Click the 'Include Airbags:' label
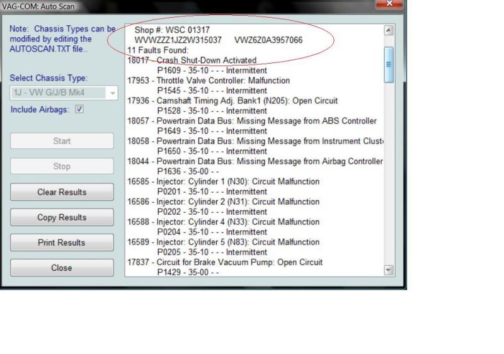This screenshot has width=504, height=354. pyautogui.click(x=40, y=110)
